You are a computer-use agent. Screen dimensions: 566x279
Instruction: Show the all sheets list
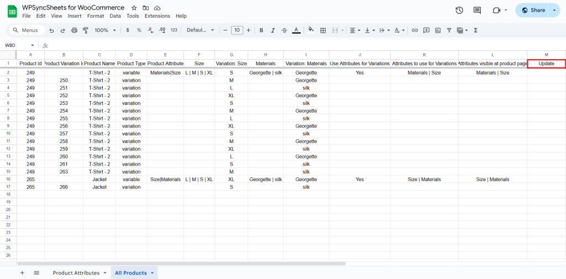point(36,273)
